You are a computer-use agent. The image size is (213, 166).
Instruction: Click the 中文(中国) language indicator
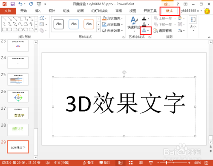pyautogui.click(x=62, y=163)
